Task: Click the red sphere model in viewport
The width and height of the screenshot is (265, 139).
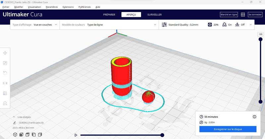Action: (148, 97)
